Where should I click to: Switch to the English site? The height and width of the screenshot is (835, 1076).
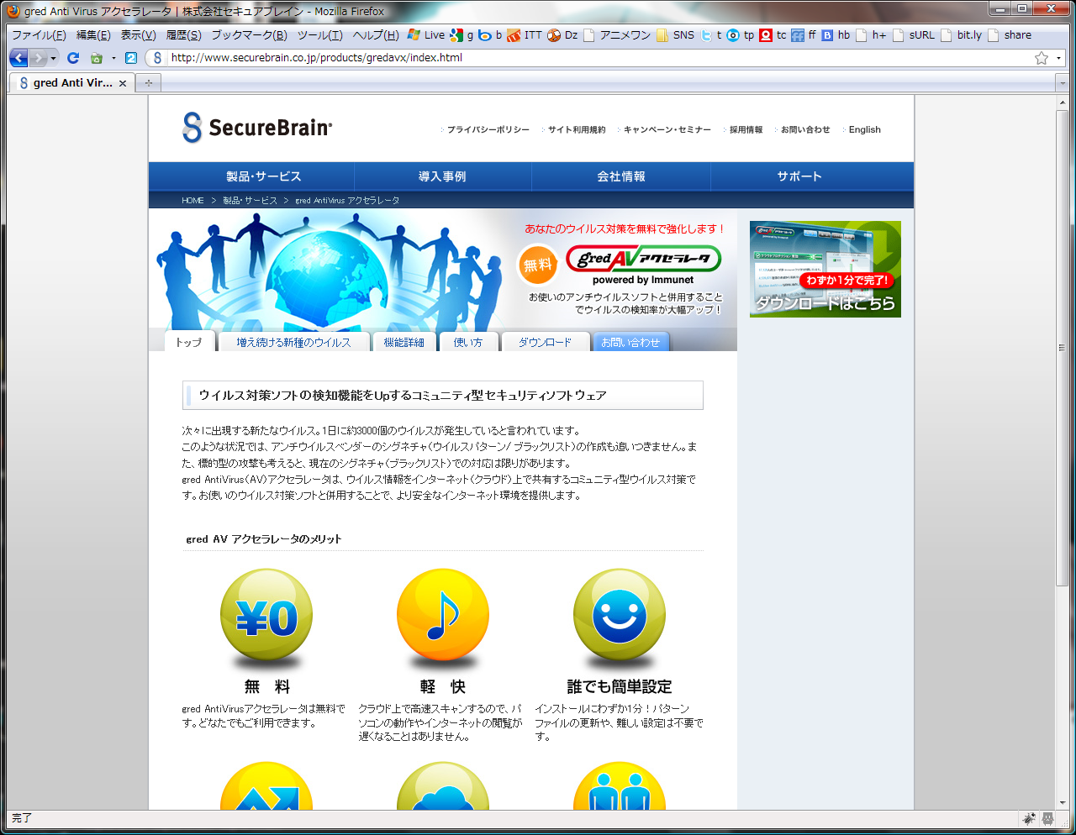pos(864,130)
